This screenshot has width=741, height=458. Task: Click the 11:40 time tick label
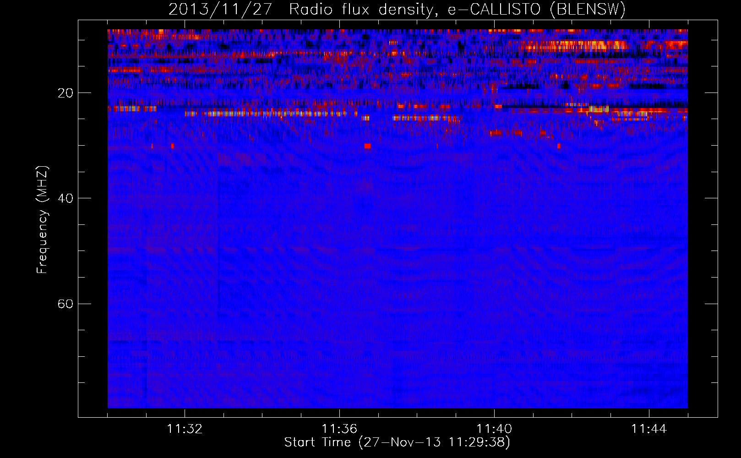click(x=494, y=429)
